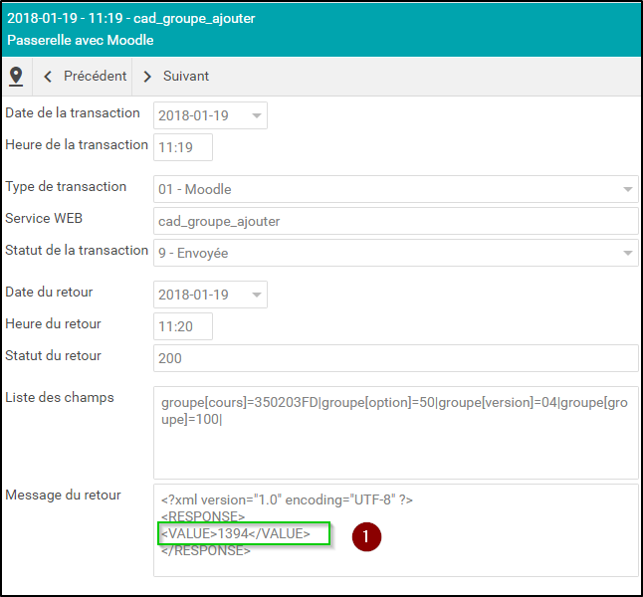
Task: Click the red number 1 marker
Action: 366,536
